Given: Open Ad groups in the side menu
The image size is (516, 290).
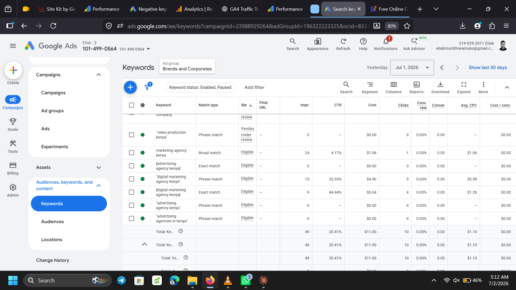Looking at the screenshot, I should click(52, 111).
